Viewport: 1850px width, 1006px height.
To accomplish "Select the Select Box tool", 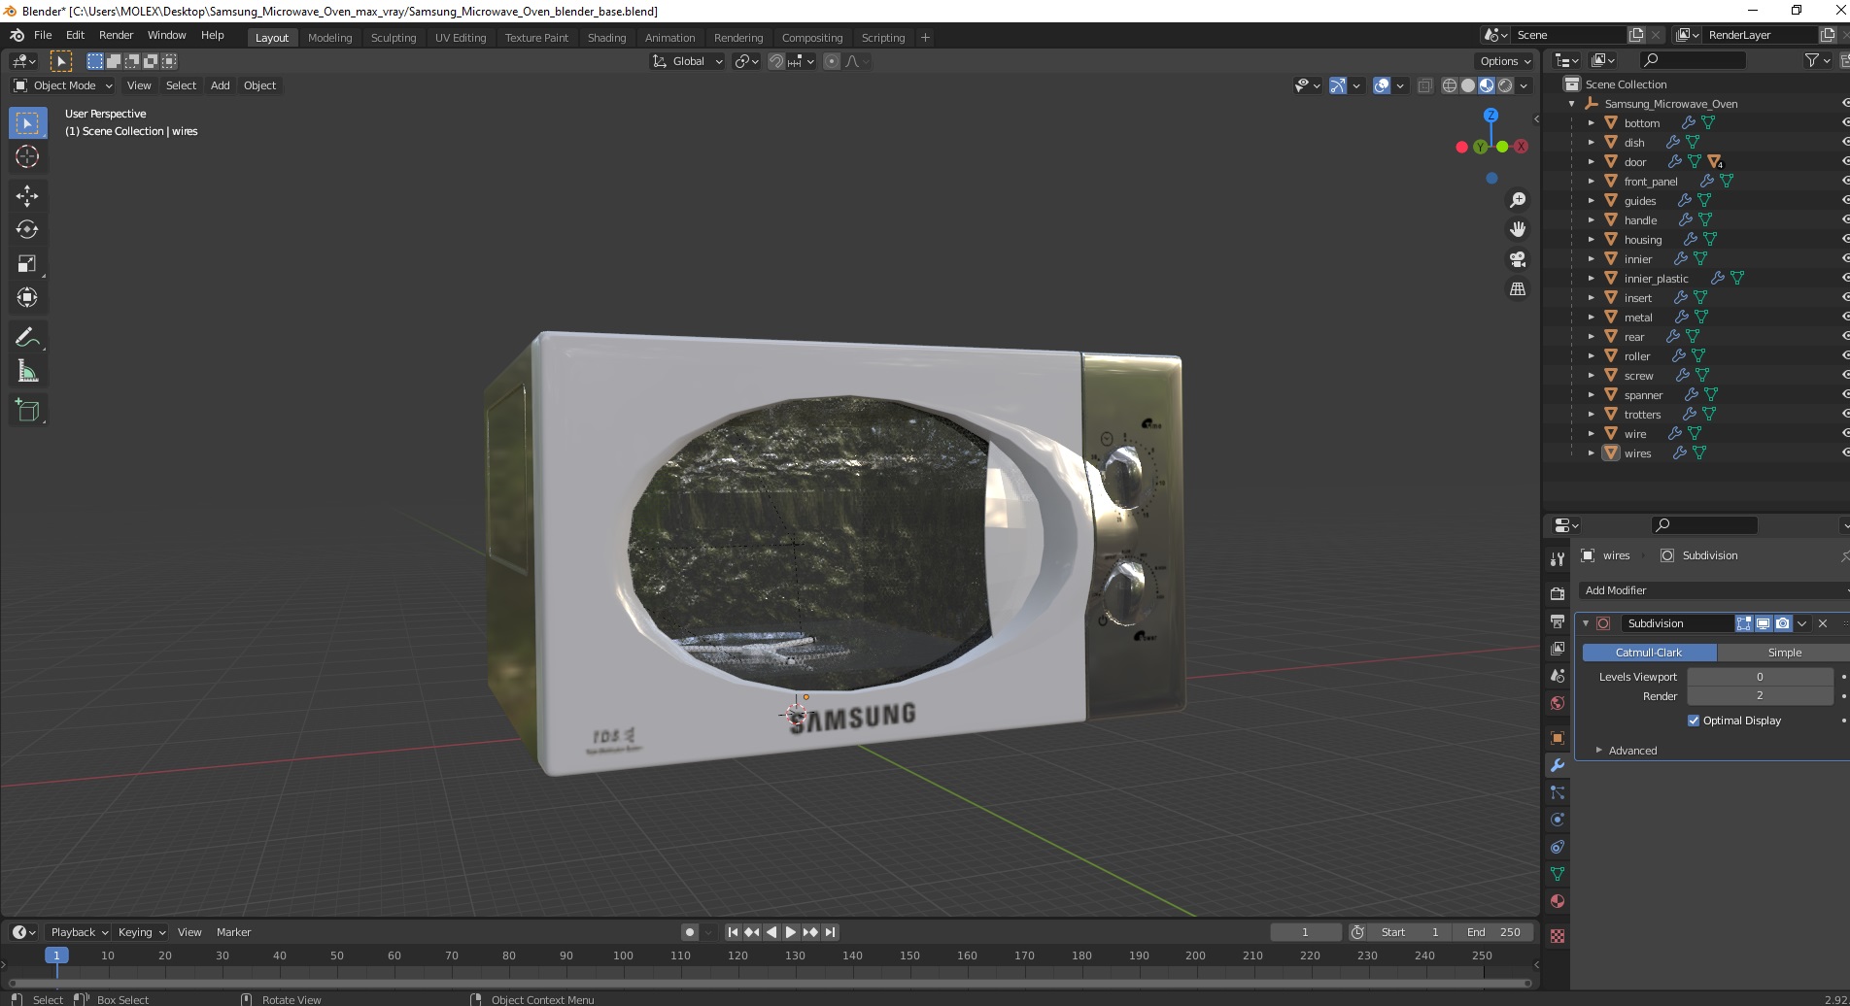I will pos(27,123).
